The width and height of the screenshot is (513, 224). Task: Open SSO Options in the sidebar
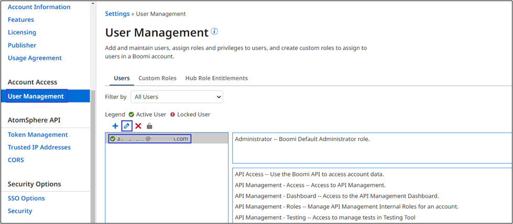[x=26, y=198]
